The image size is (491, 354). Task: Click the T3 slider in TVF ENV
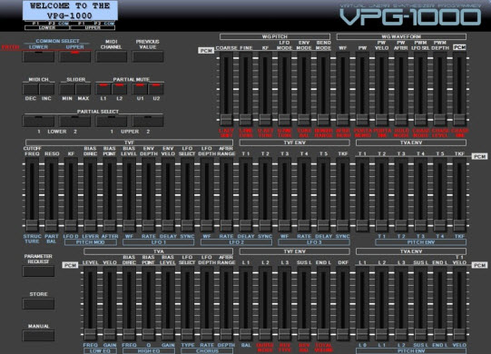(284, 194)
